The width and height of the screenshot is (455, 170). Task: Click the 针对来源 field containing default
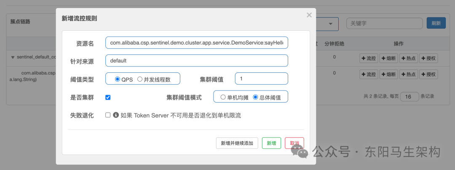197,61
